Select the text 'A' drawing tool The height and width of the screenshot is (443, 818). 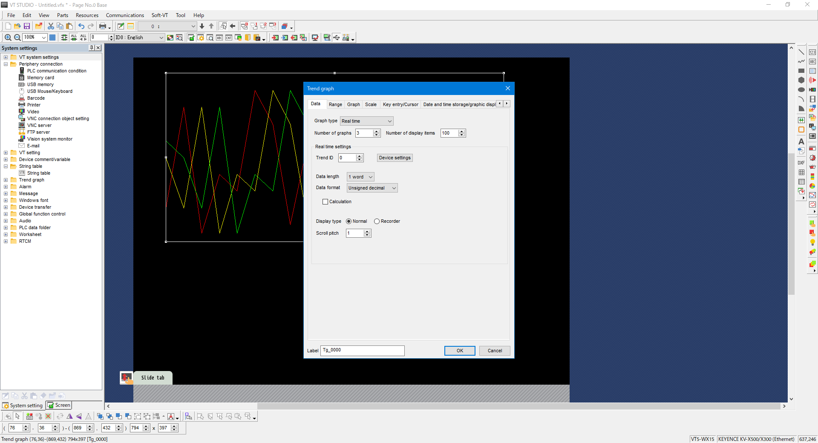(801, 141)
